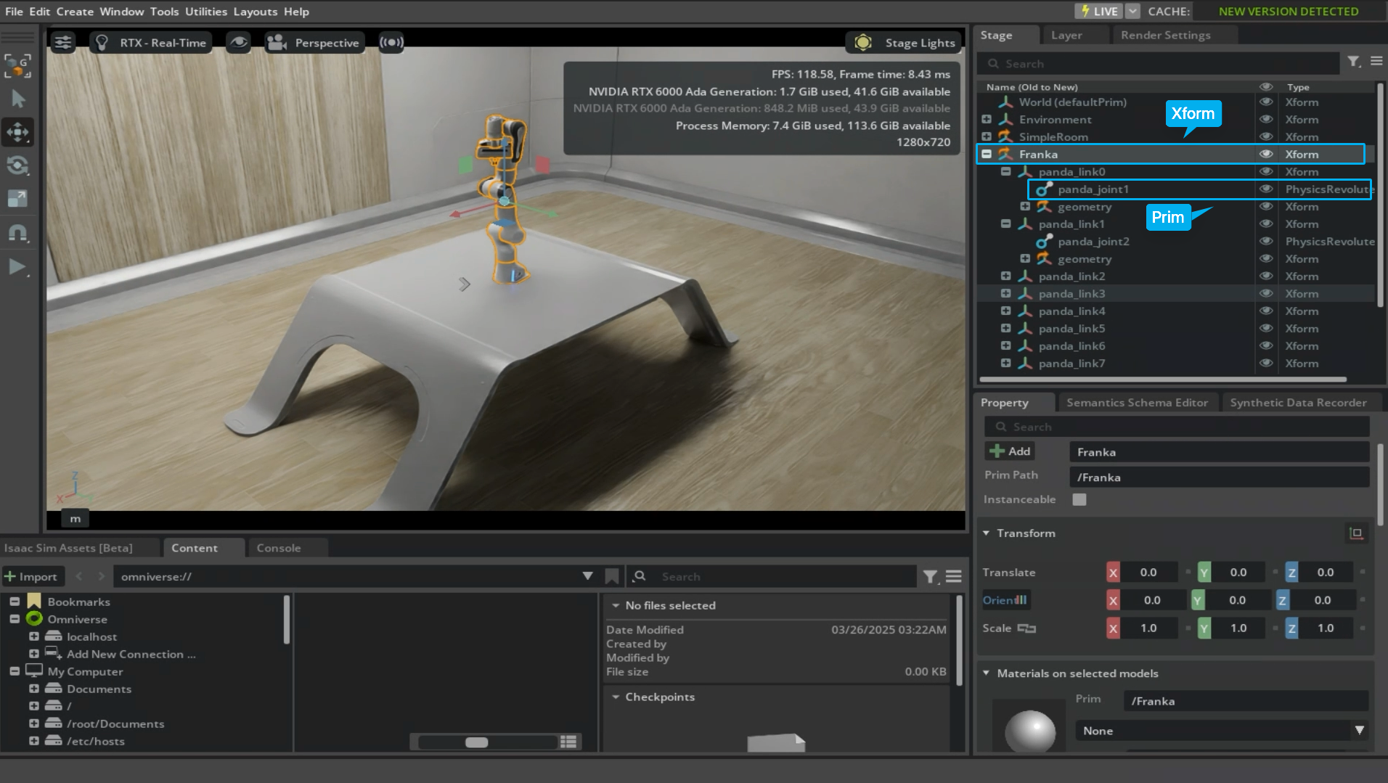
Task: Collapse Materials on selected models section
Action: 987,673
